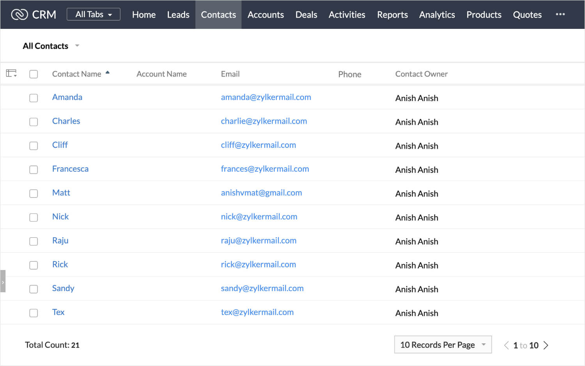Click the Email column header
Image resolution: width=585 pixels, height=366 pixels.
230,74
